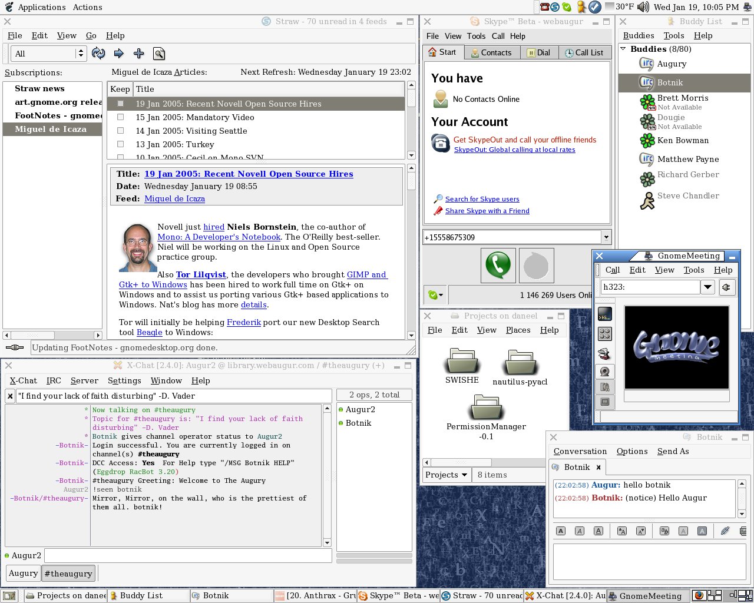Click the X-Chat message input field
The image size is (754, 603).
point(188,555)
